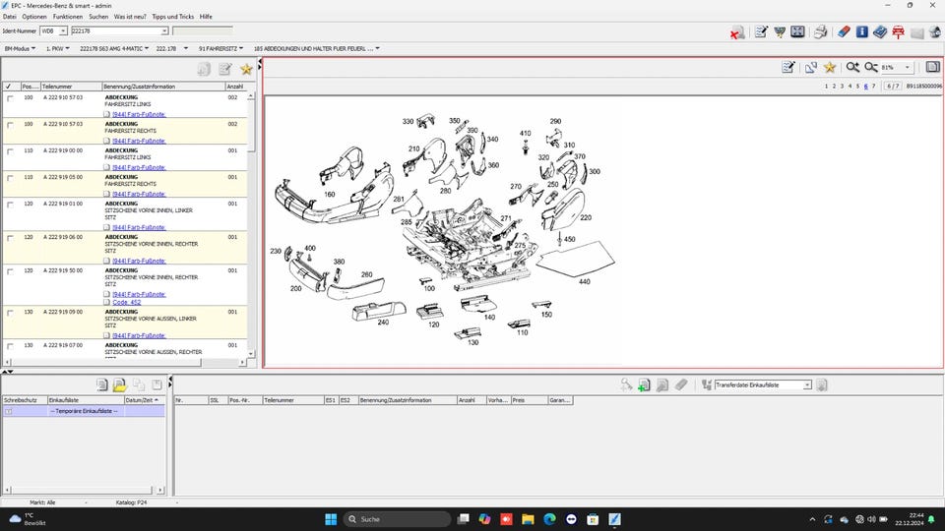Zoom in on the parts diagram
This screenshot has height=531, width=945.
click(x=852, y=68)
